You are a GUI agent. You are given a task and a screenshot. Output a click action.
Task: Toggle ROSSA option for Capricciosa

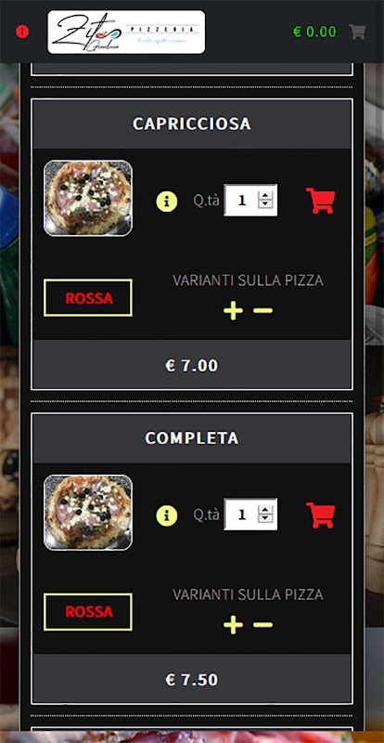click(x=88, y=297)
